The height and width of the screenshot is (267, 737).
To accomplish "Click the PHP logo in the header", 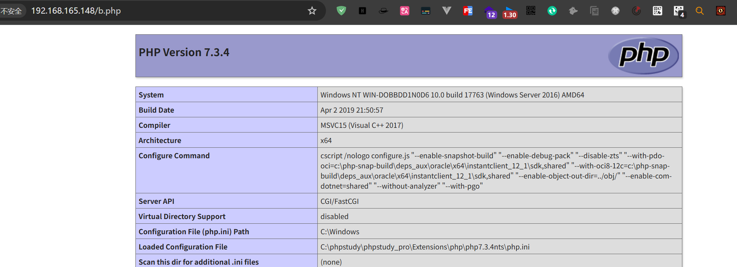I will [x=643, y=56].
